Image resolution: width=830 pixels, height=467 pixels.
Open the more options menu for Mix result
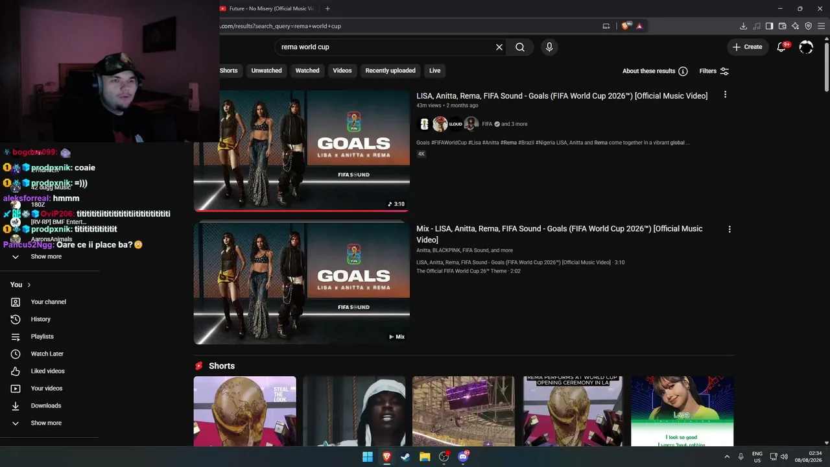[x=729, y=229]
